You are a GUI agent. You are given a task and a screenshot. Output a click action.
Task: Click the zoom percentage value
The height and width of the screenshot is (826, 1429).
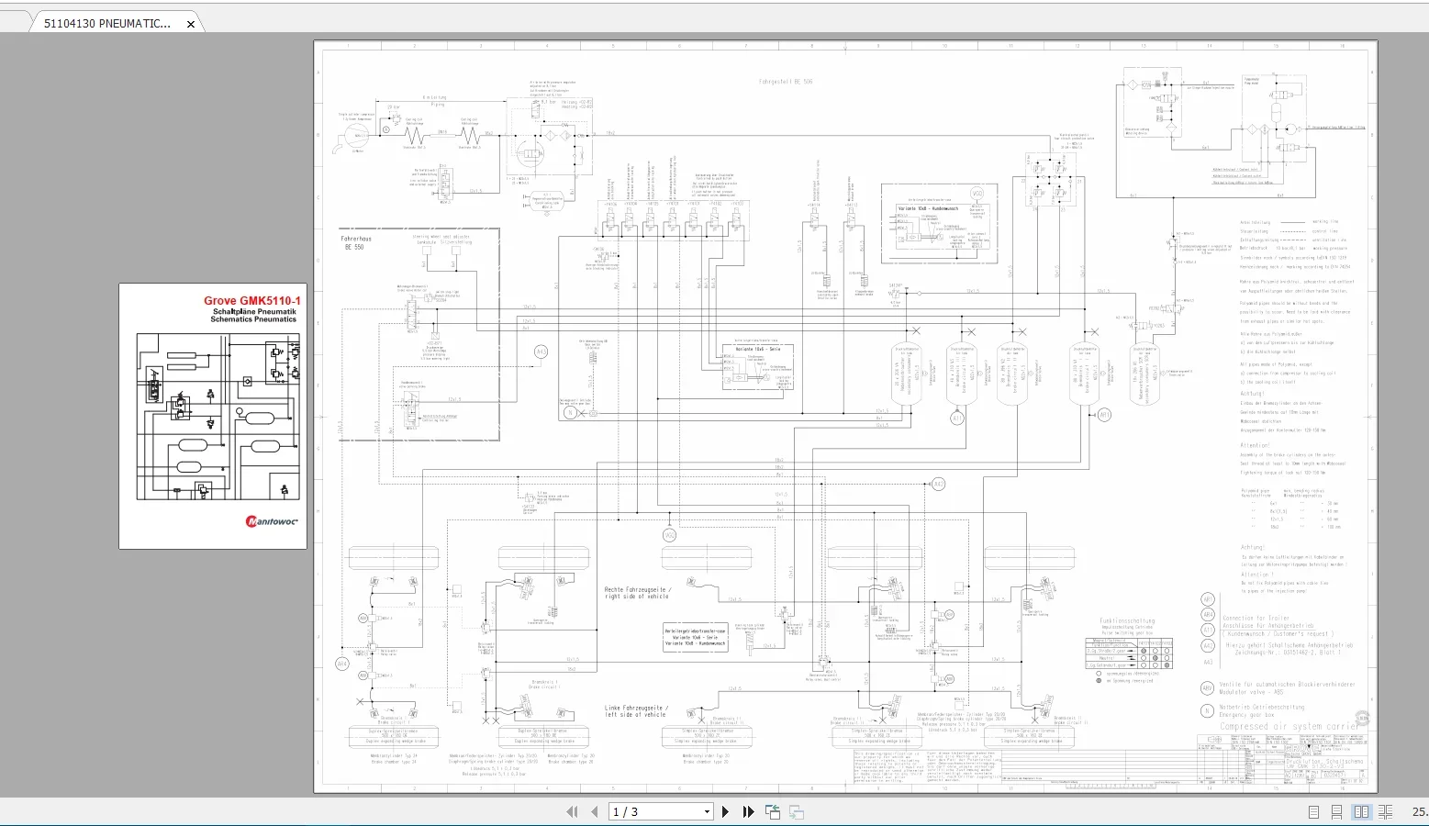[x=1419, y=811]
